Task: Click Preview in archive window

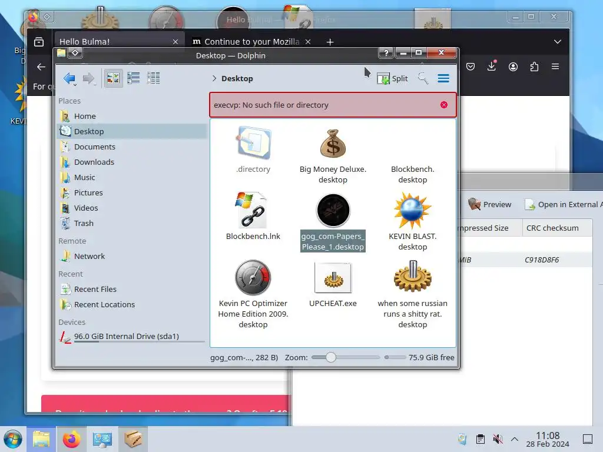Action: coord(490,204)
